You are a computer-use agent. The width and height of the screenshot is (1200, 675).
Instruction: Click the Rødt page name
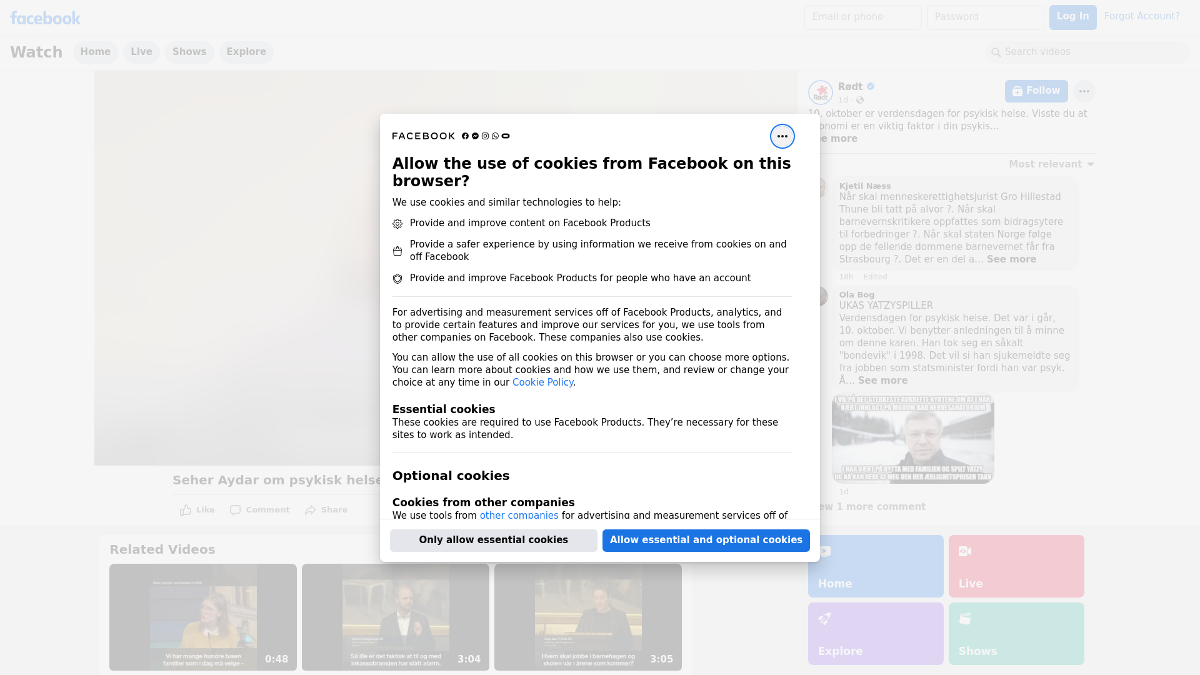coord(850,87)
